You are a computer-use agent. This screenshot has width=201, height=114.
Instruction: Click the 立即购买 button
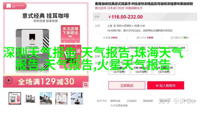pyautogui.click(x=127, y=85)
